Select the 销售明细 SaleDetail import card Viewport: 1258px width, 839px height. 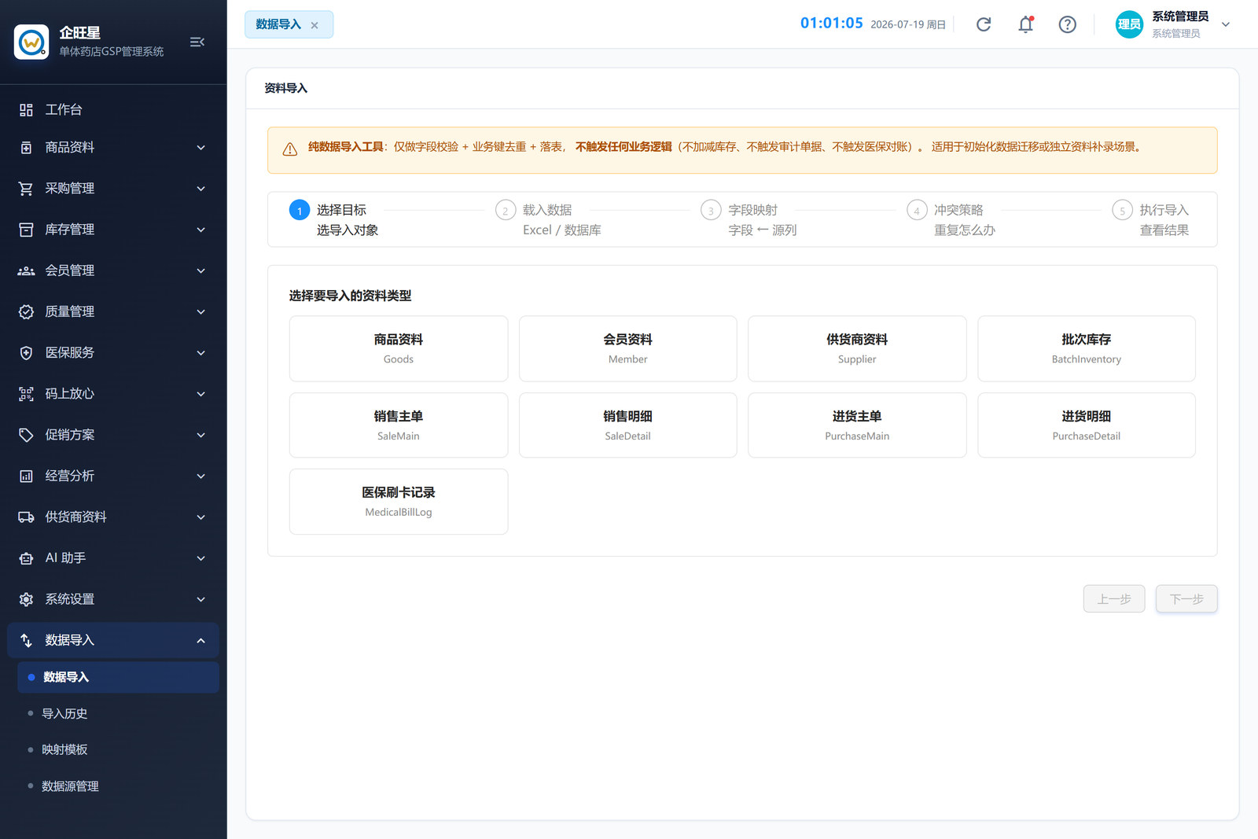tap(627, 425)
